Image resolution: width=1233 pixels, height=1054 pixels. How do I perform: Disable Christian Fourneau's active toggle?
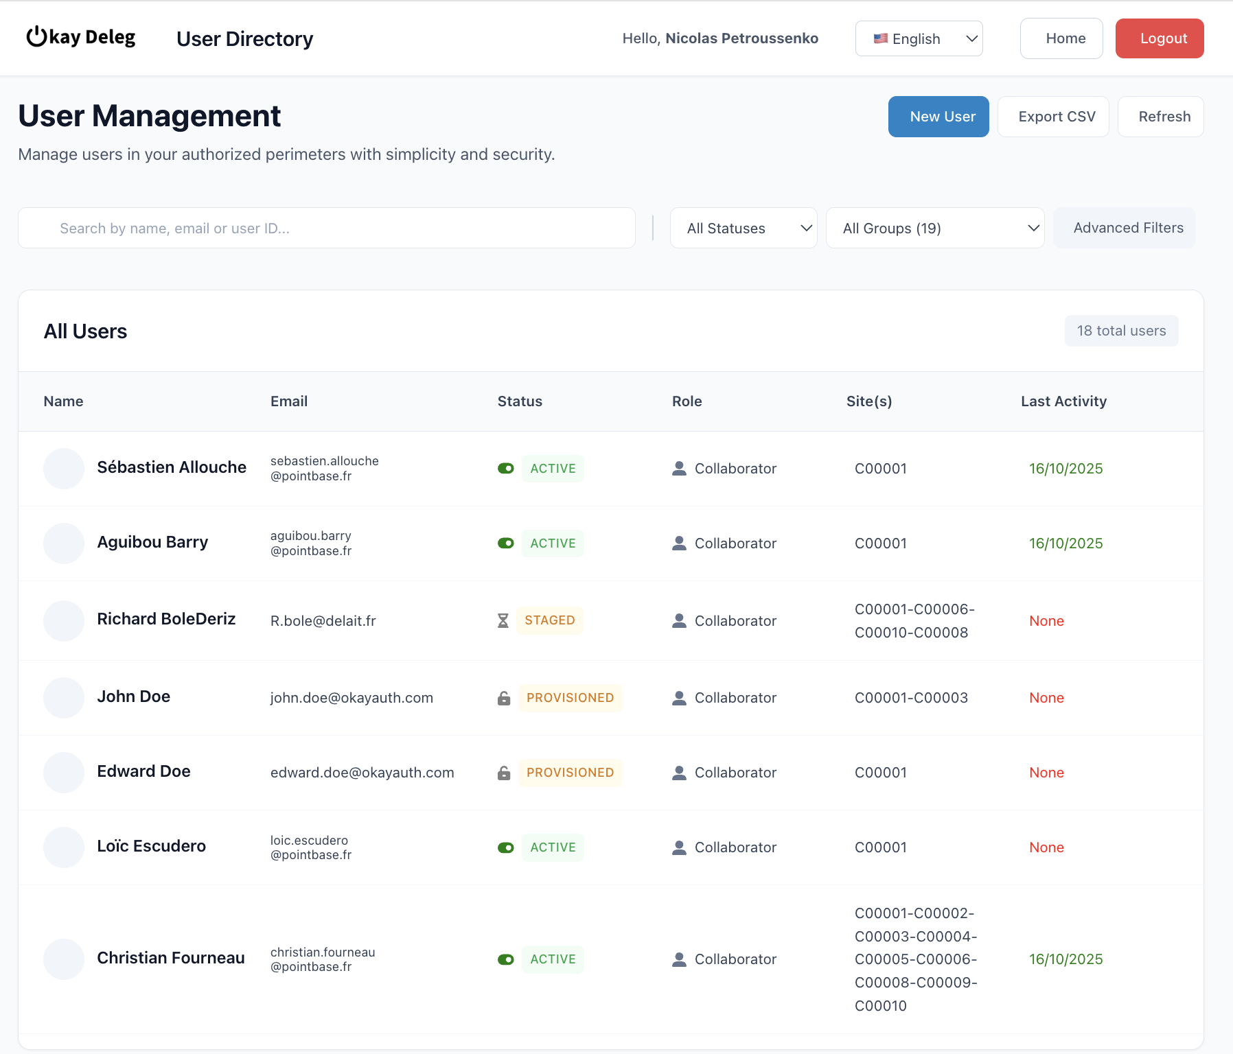point(506,959)
